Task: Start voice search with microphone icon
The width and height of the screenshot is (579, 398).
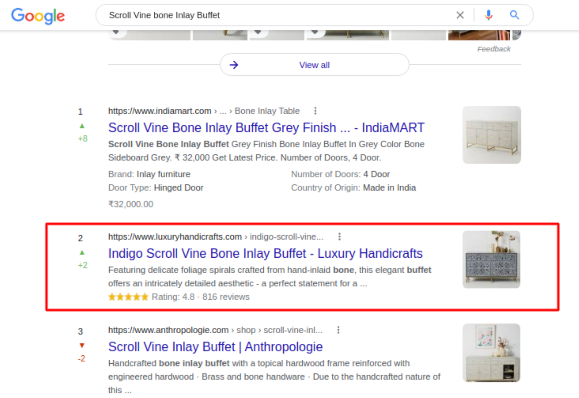Action: tap(489, 15)
